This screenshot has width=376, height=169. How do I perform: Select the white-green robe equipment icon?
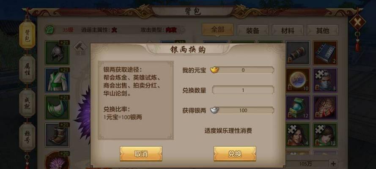[57, 80]
